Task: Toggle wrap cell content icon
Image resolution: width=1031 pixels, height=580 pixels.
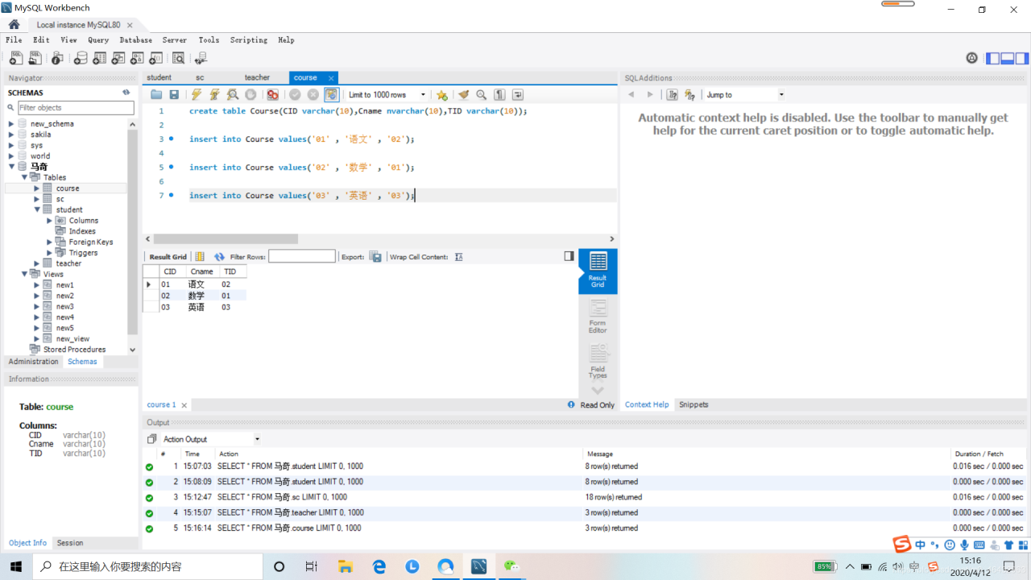Action: coord(459,257)
